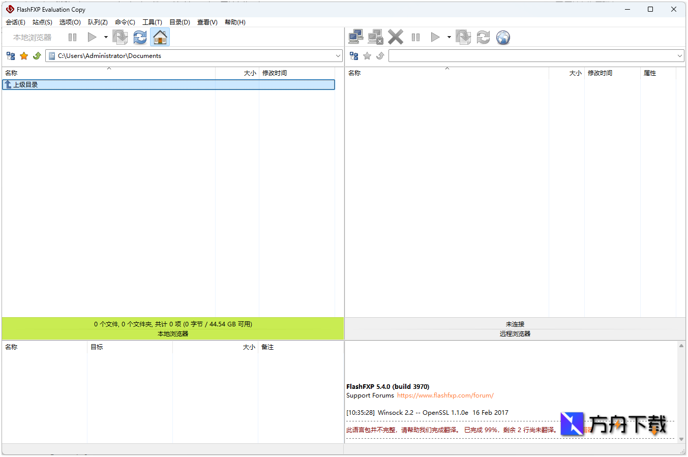Viewport: 688px width, 457px height.
Task: Open the 会话(E) menu
Action: click(15, 22)
